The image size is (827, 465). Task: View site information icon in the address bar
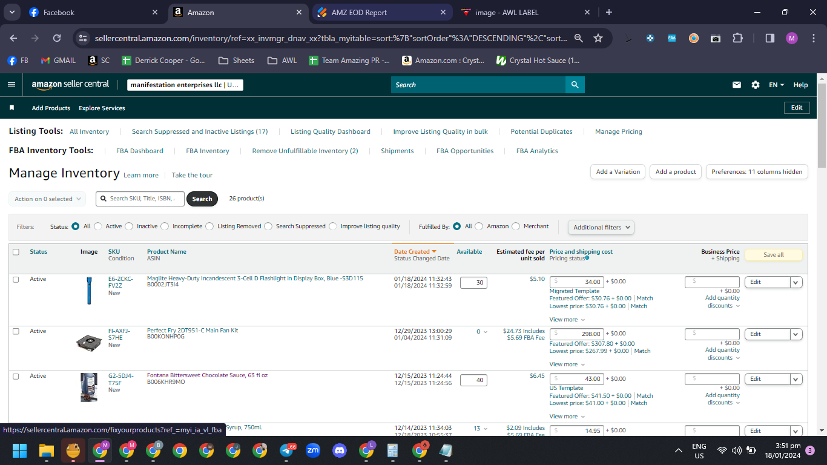[x=84, y=38]
